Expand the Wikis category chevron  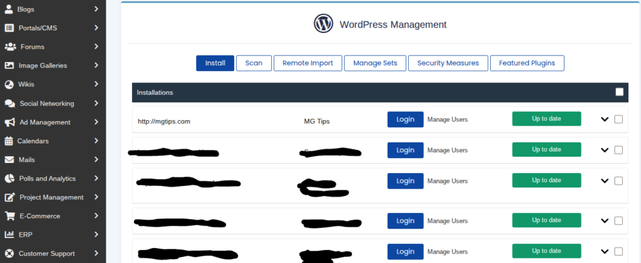pyautogui.click(x=96, y=84)
